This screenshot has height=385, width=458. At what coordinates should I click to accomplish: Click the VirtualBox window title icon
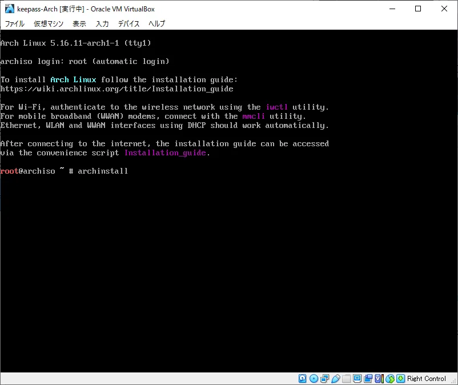(x=10, y=9)
